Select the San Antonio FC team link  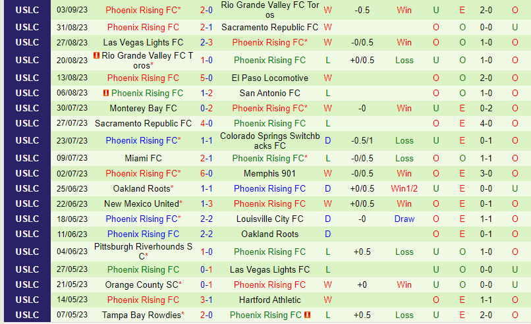pyautogui.click(x=269, y=93)
